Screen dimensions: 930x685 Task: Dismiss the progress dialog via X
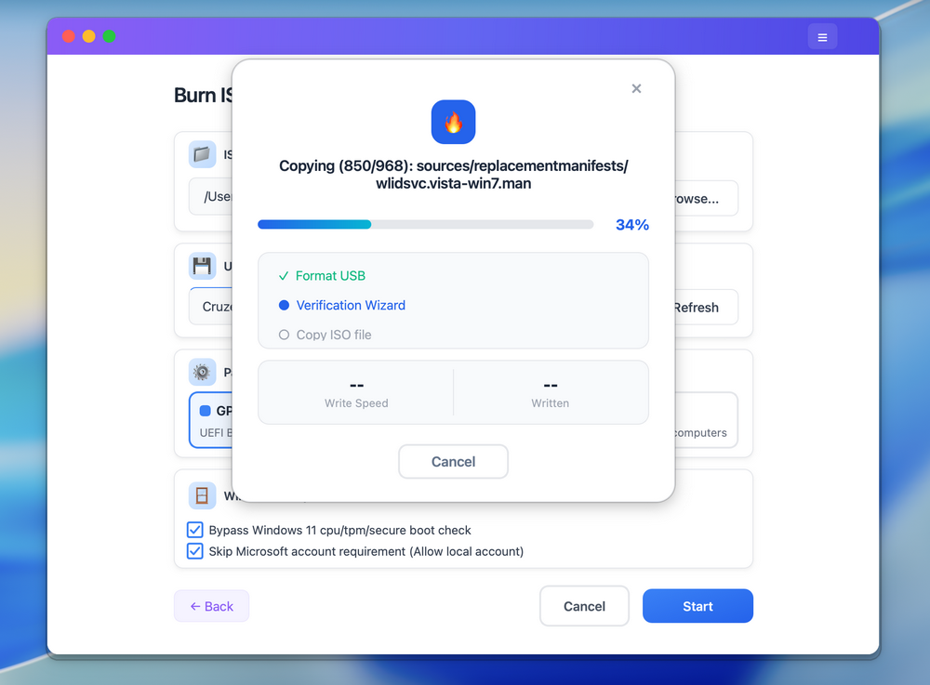click(x=636, y=88)
